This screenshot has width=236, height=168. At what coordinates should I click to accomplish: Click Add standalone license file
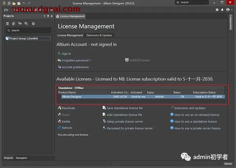(124, 115)
